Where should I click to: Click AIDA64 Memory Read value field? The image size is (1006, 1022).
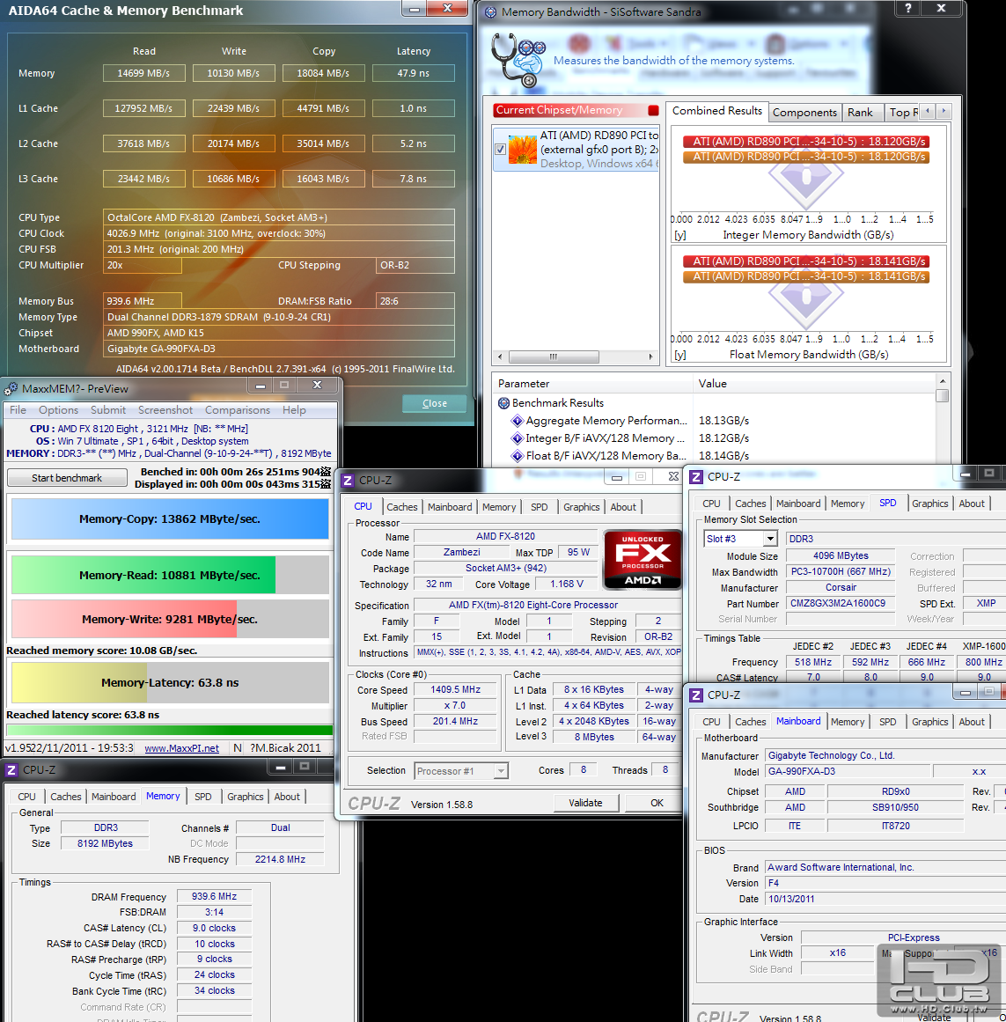(x=144, y=73)
